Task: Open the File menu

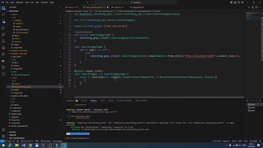Action: [x=7, y=2]
